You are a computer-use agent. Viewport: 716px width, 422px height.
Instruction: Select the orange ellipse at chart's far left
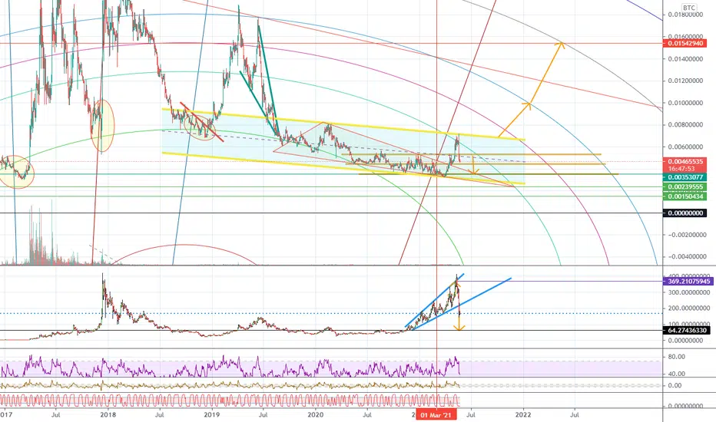click(16, 172)
